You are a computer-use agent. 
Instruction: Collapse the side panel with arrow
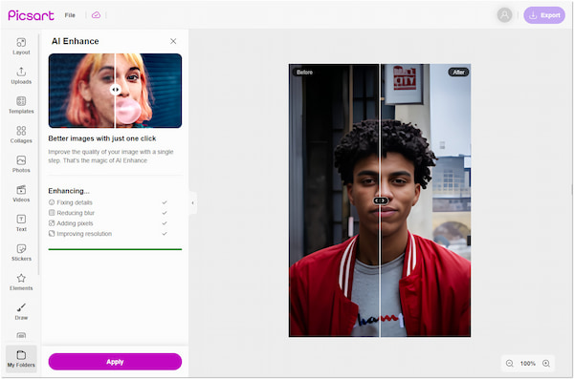pyautogui.click(x=193, y=202)
